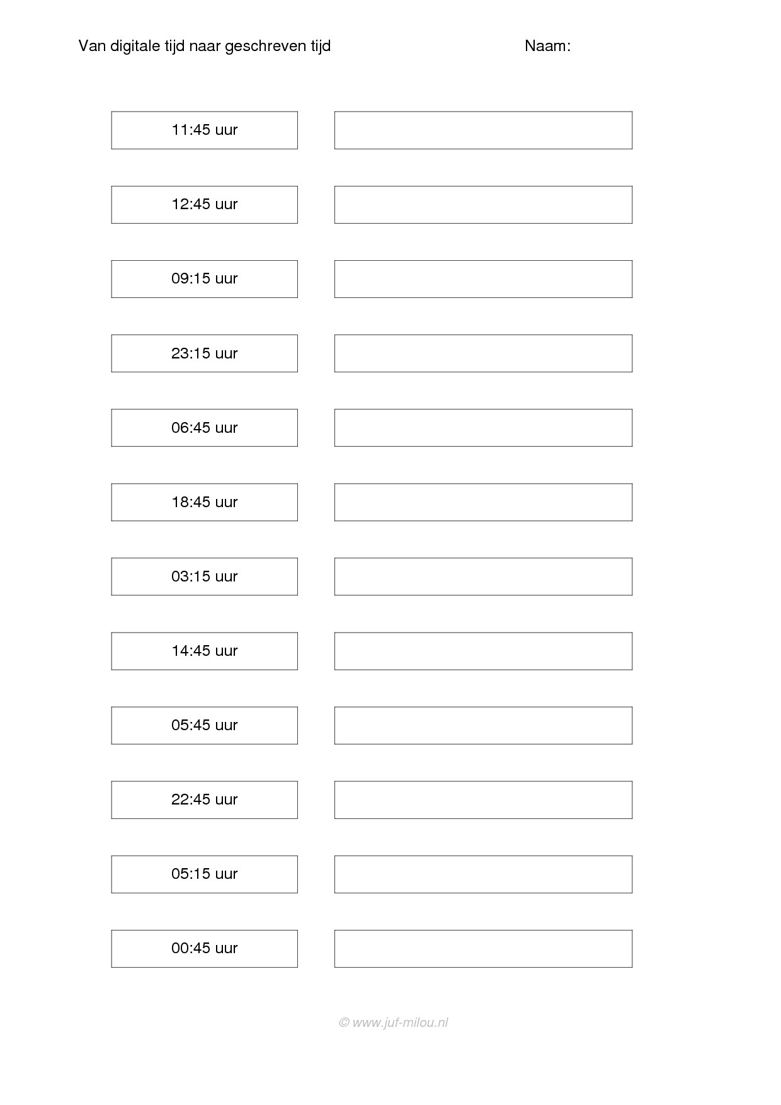Click the answer box beside 11:45 uur
Screen dimensions: 781x1105
(483, 130)
